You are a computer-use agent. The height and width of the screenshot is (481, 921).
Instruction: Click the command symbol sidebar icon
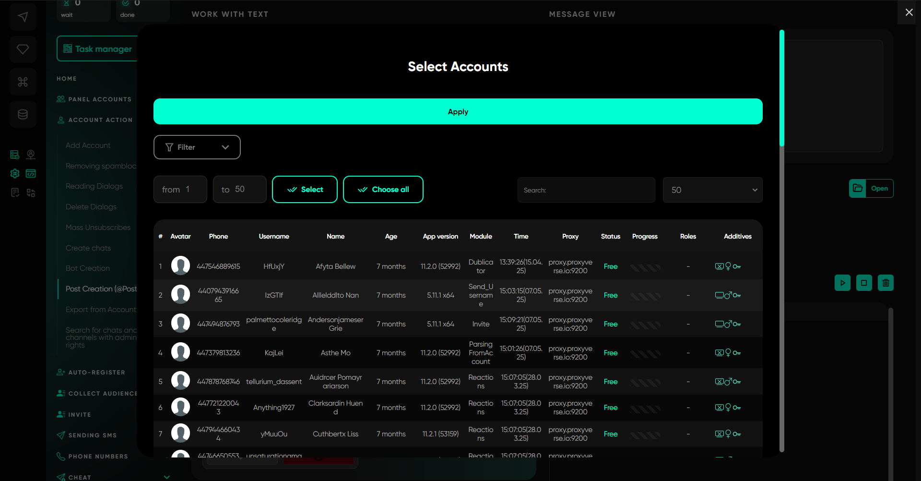tap(23, 82)
